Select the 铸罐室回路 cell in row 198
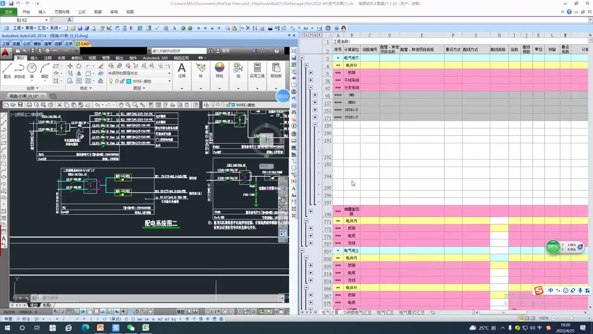 352,212
